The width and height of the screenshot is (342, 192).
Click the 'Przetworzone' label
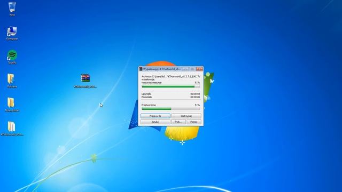[149, 105]
